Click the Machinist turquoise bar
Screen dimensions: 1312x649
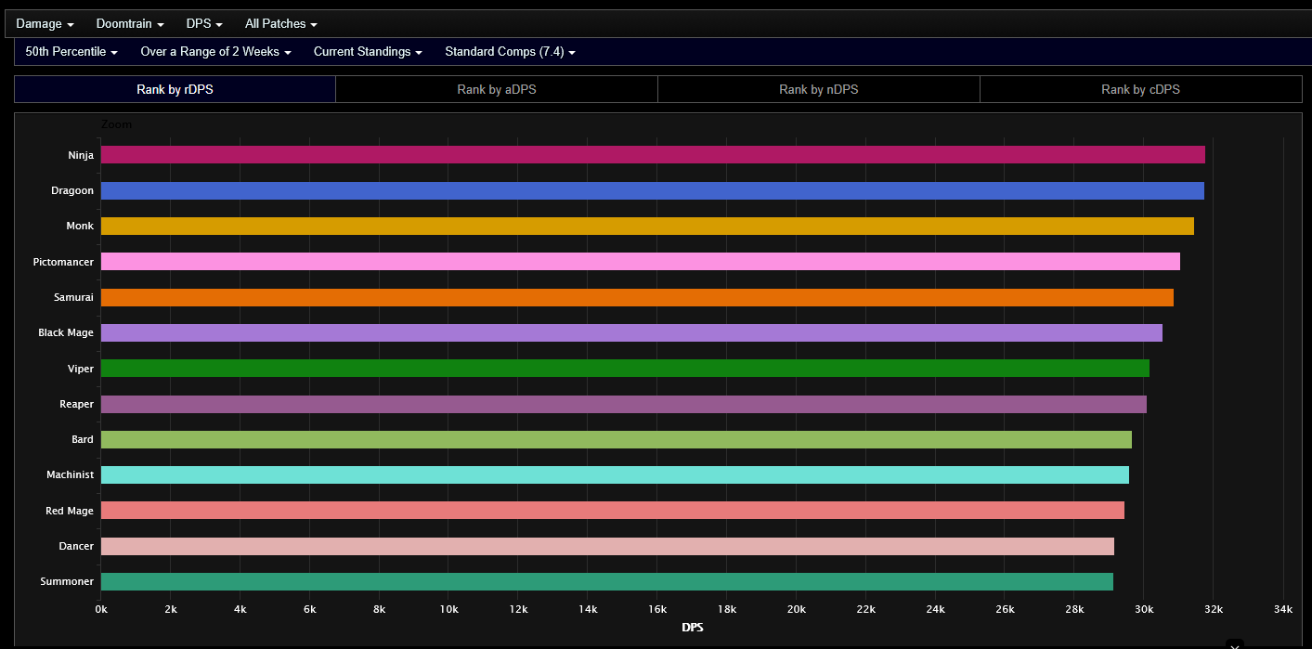tap(615, 474)
